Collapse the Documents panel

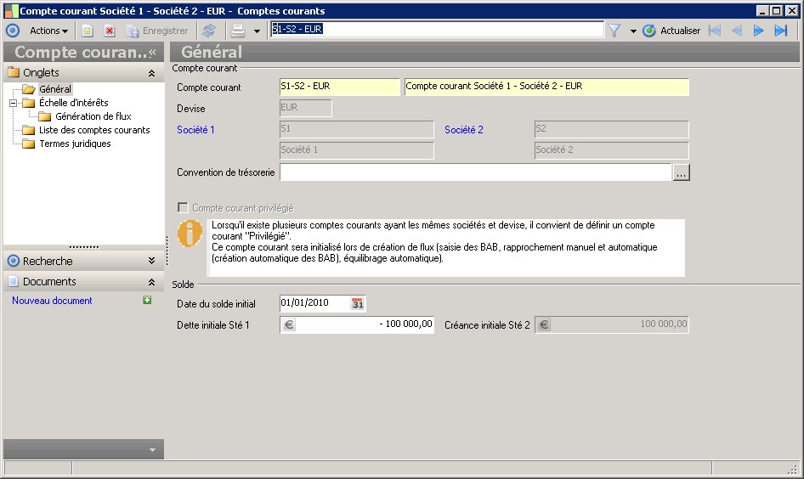click(x=151, y=281)
